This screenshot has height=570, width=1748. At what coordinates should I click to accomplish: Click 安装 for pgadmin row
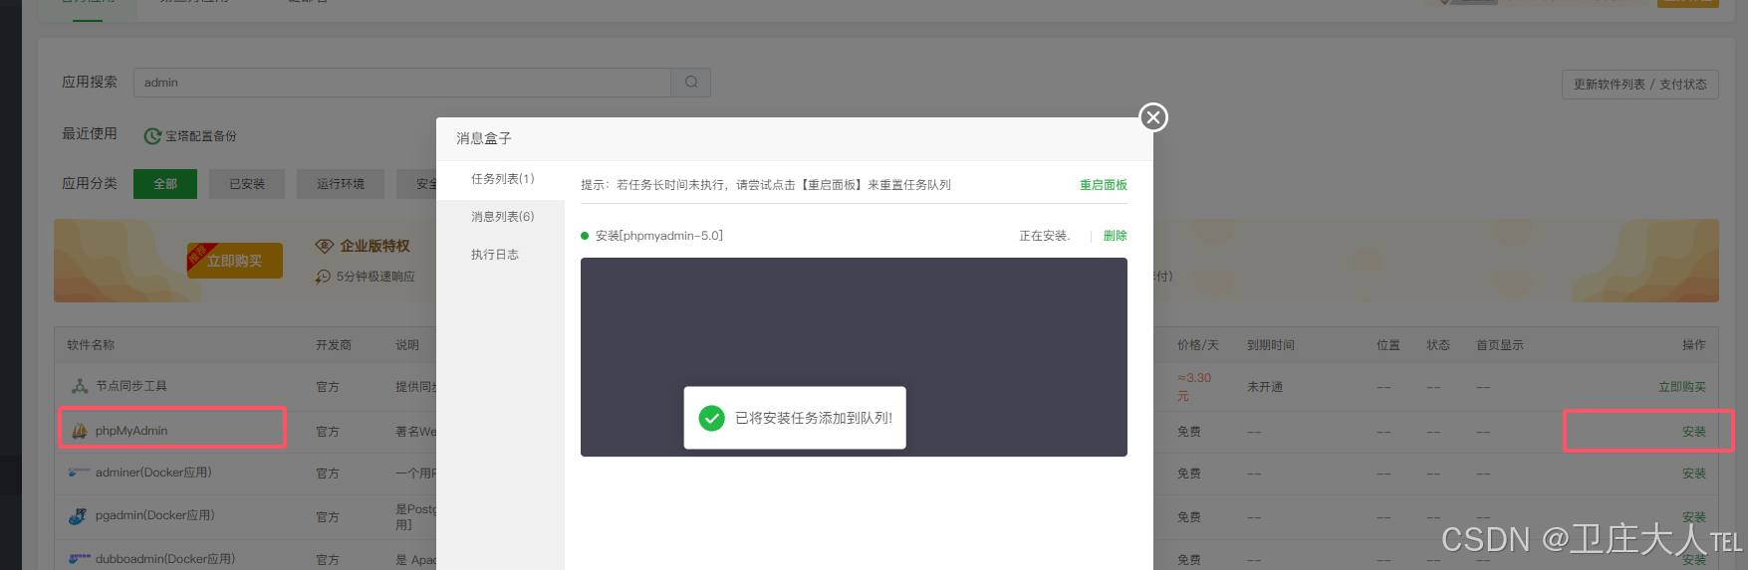(x=1694, y=517)
